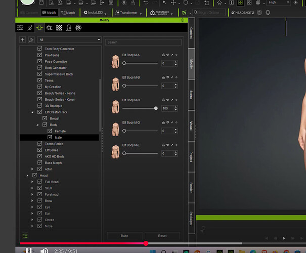
Task: Click the plus add-morph icon
Action: coord(23,40)
